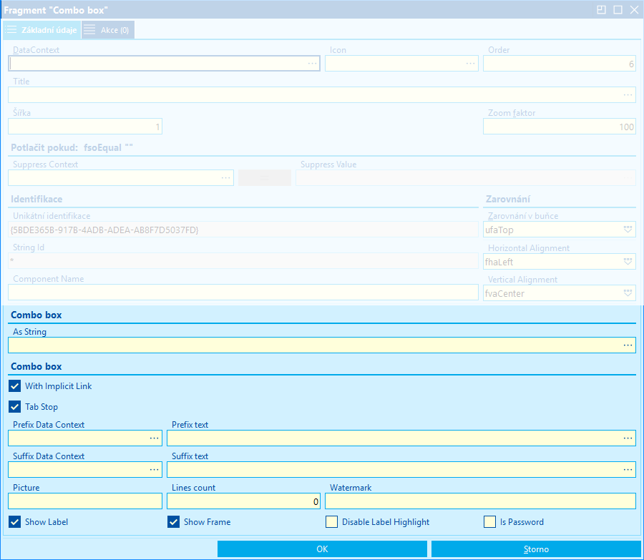Click the window restore layout icon
Image resolution: width=644 pixels, height=560 pixels.
[601, 10]
